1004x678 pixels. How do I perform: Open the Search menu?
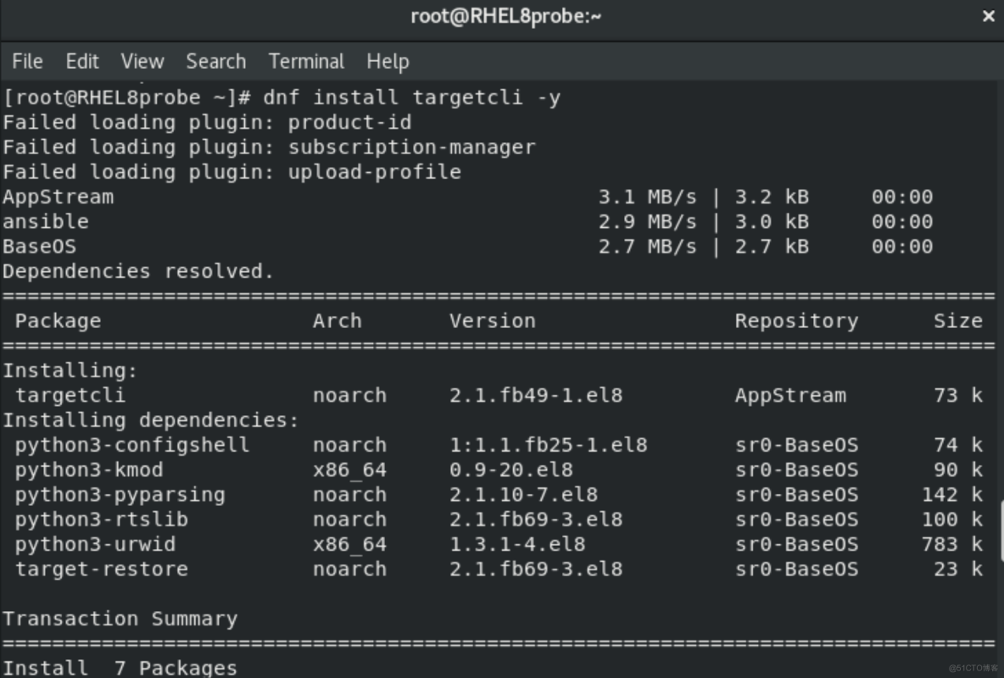(215, 62)
